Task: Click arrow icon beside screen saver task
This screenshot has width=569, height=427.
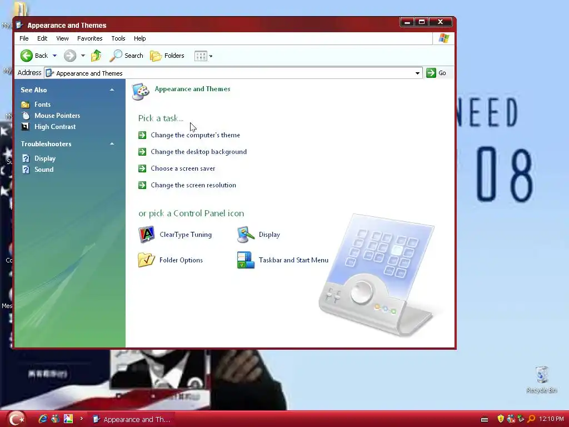Action: click(x=142, y=168)
